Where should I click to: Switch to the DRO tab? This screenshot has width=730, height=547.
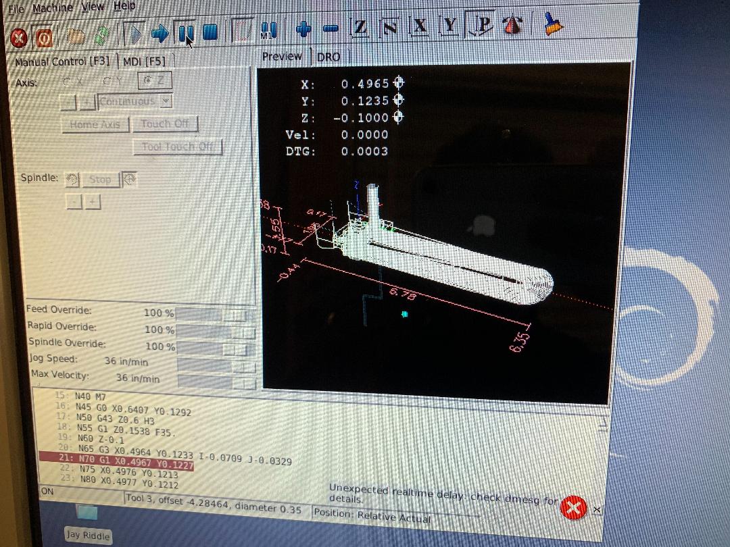point(328,57)
